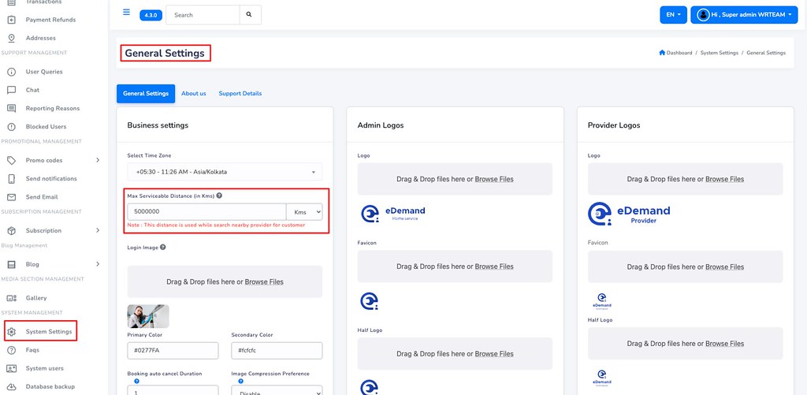Click the Max Serviceable Distance input field
This screenshot has width=807, height=395.
tap(206, 212)
